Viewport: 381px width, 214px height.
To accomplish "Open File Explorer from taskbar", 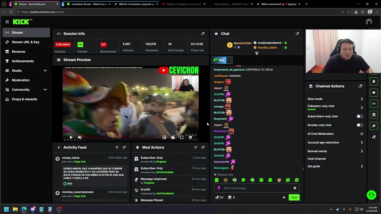I will [x=15, y=209].
